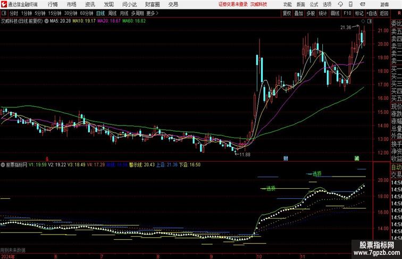Open the 公式 menu
Screen dimensions: 402x259
coord(314,4)
